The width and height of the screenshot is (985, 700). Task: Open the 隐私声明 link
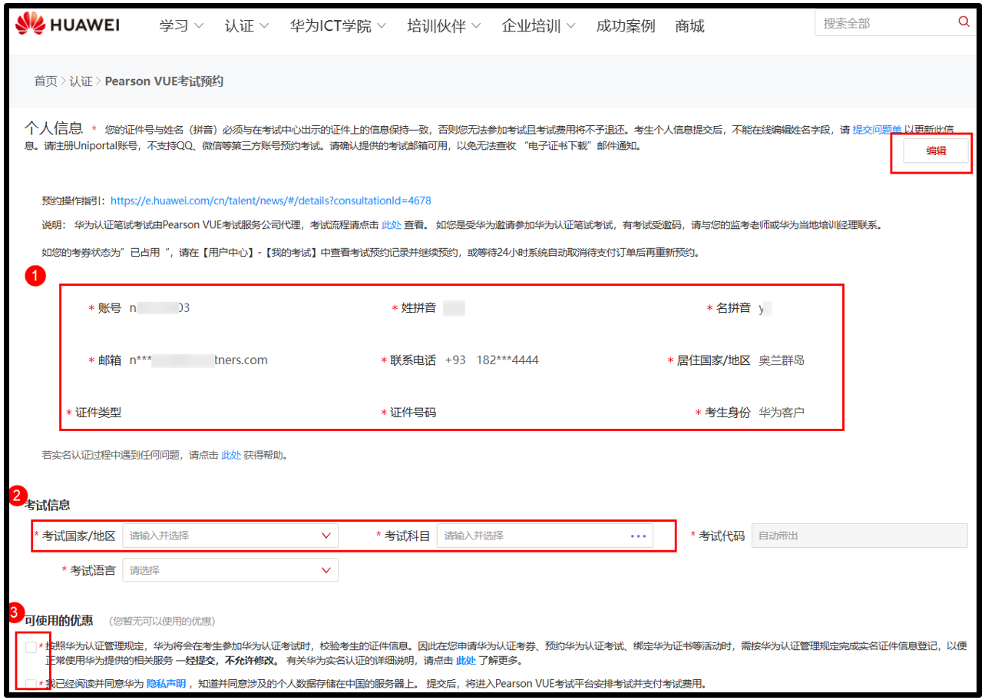click(166, 683)
